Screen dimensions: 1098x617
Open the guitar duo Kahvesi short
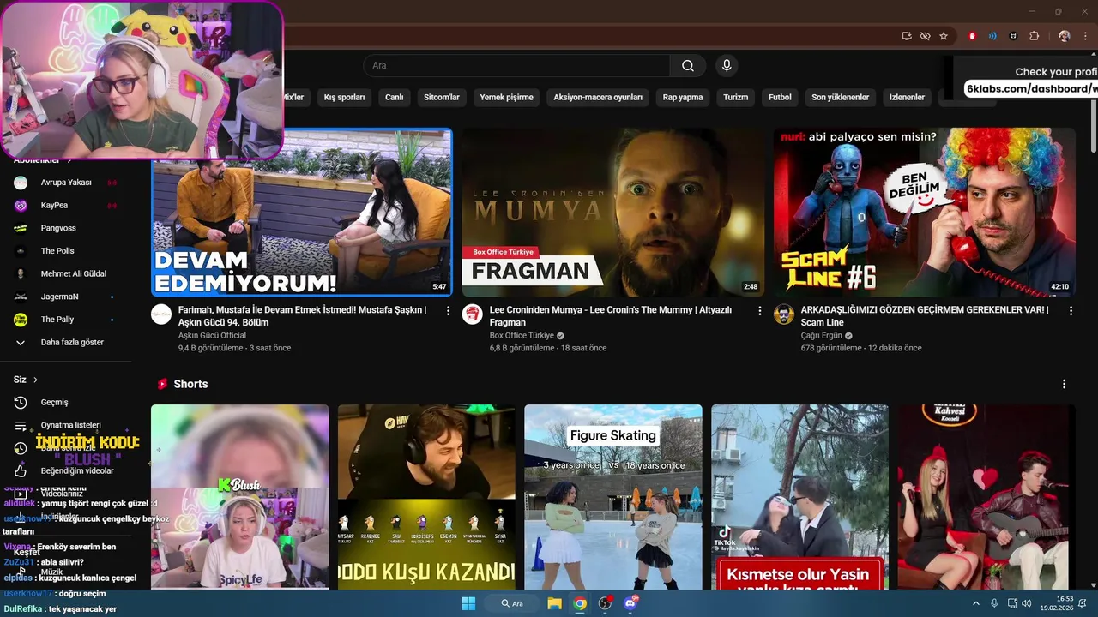click(986, 497)
